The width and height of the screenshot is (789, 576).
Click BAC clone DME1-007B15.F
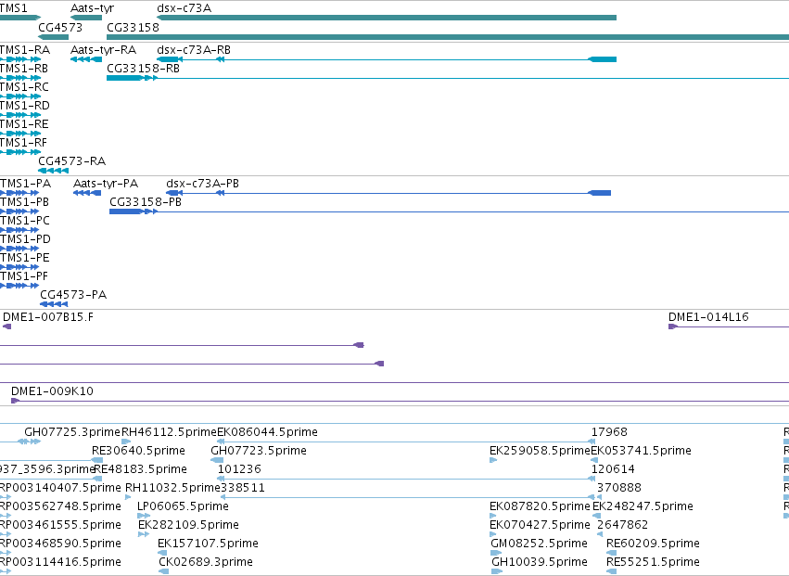(x=48, y=317)
